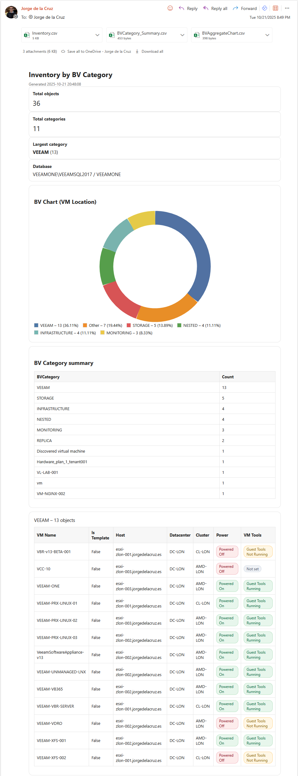The height and width of the screenshot is (776, 298).
Task: Click 'Powered On' badge for VEEAM-XFS-001
Action: tap(227, 740)
